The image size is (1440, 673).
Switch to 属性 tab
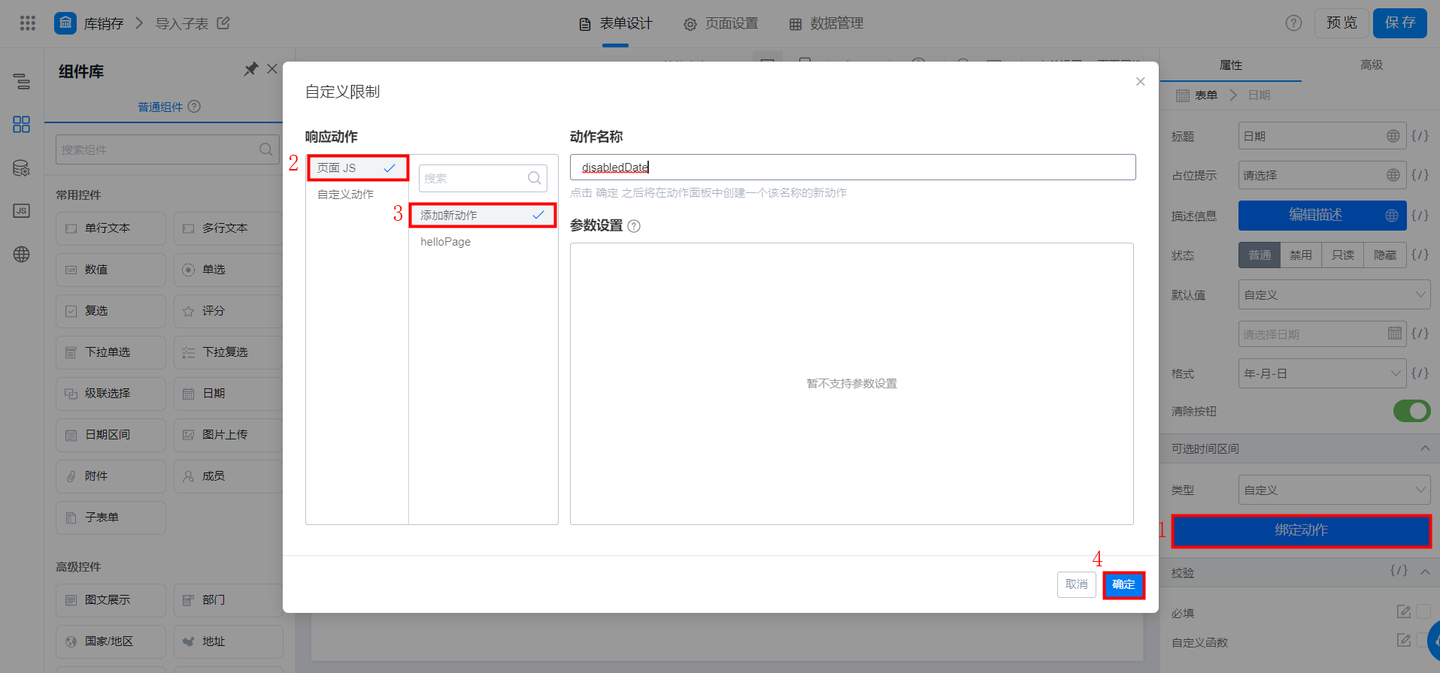tap(1231, 65)
